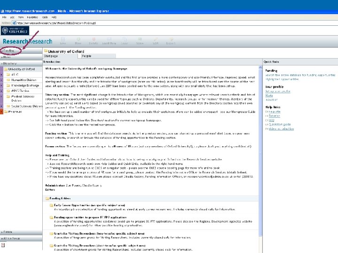338x253 pixels.
Task: Open the Tools menu
Action: (x=45, y=17)
